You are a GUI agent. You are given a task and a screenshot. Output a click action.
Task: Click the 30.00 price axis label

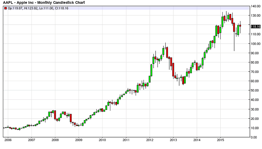coord(255,109)
